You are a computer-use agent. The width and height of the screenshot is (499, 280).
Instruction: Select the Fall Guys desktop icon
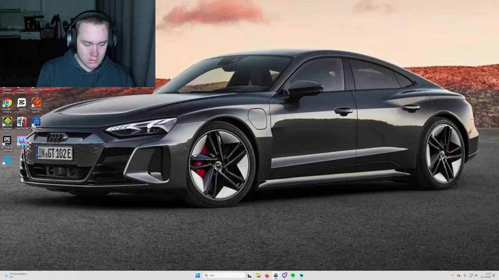(22, 142)
